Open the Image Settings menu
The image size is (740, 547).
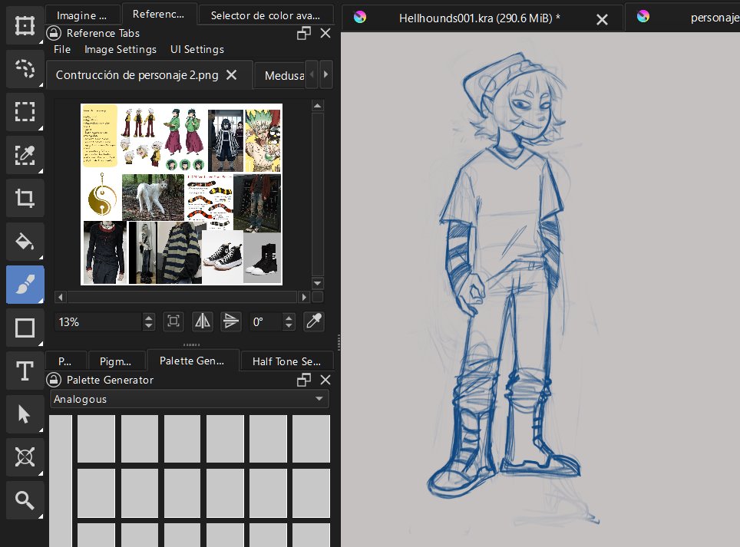[x=121, y=50]
